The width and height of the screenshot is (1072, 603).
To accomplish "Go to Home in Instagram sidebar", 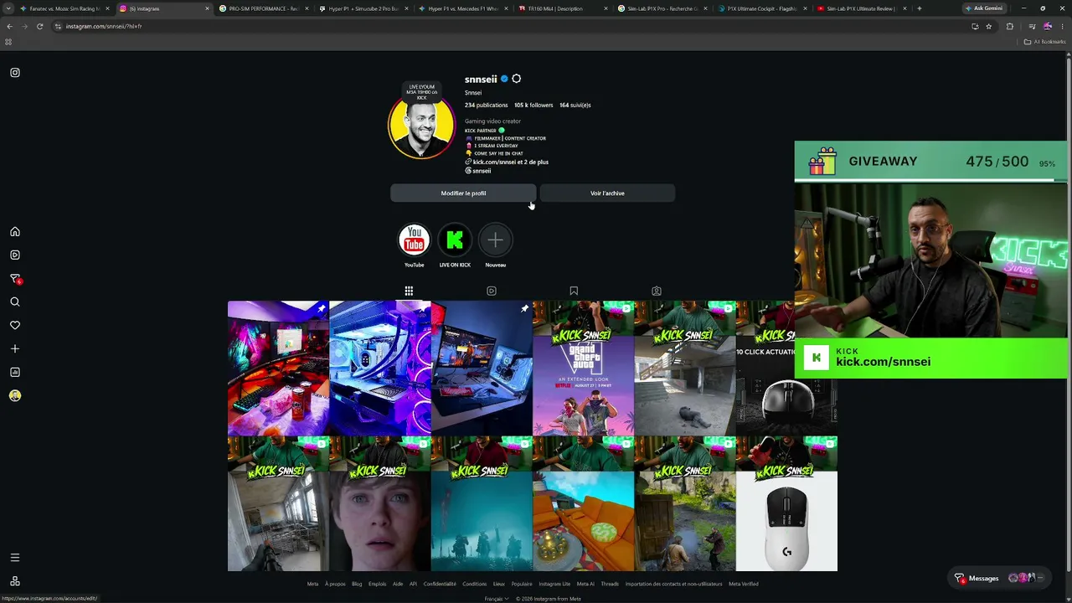I will [x=15, y=232].
